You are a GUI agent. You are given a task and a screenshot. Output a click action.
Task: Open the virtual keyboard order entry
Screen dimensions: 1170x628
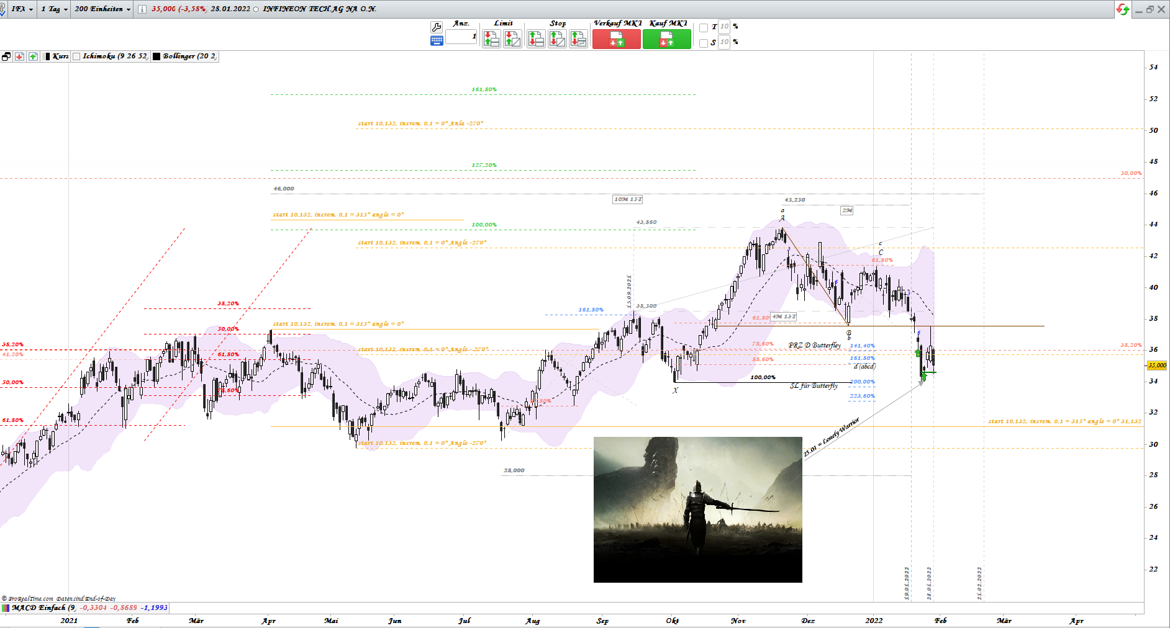click(x=437, y=39)
